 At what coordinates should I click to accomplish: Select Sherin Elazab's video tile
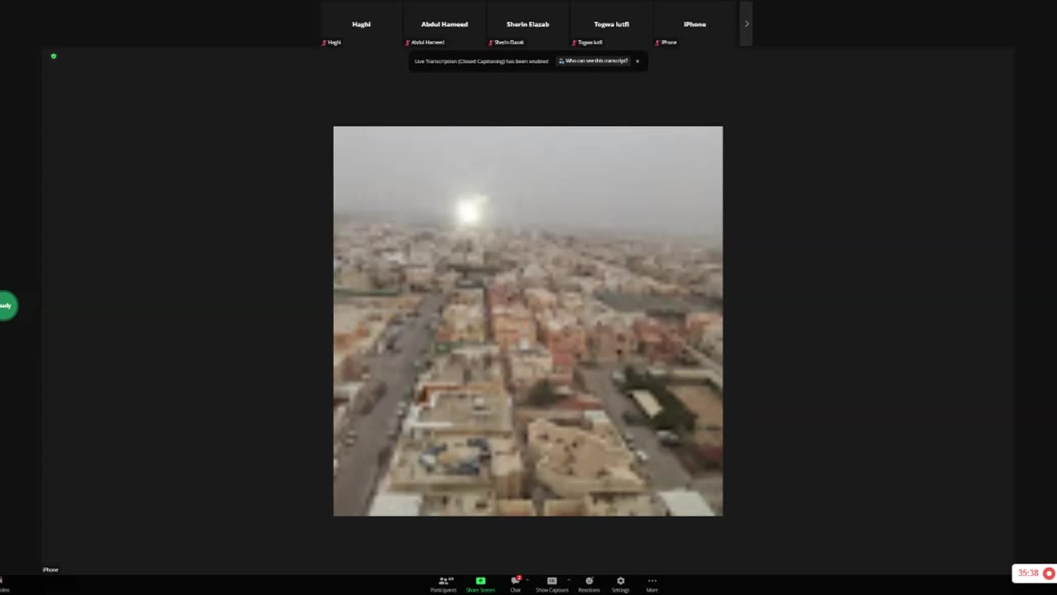pyautogui.click(x=528, y=24)
